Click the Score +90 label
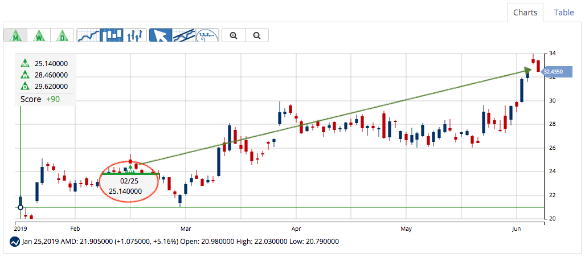 pyautogui.click(x=40, y=99)
